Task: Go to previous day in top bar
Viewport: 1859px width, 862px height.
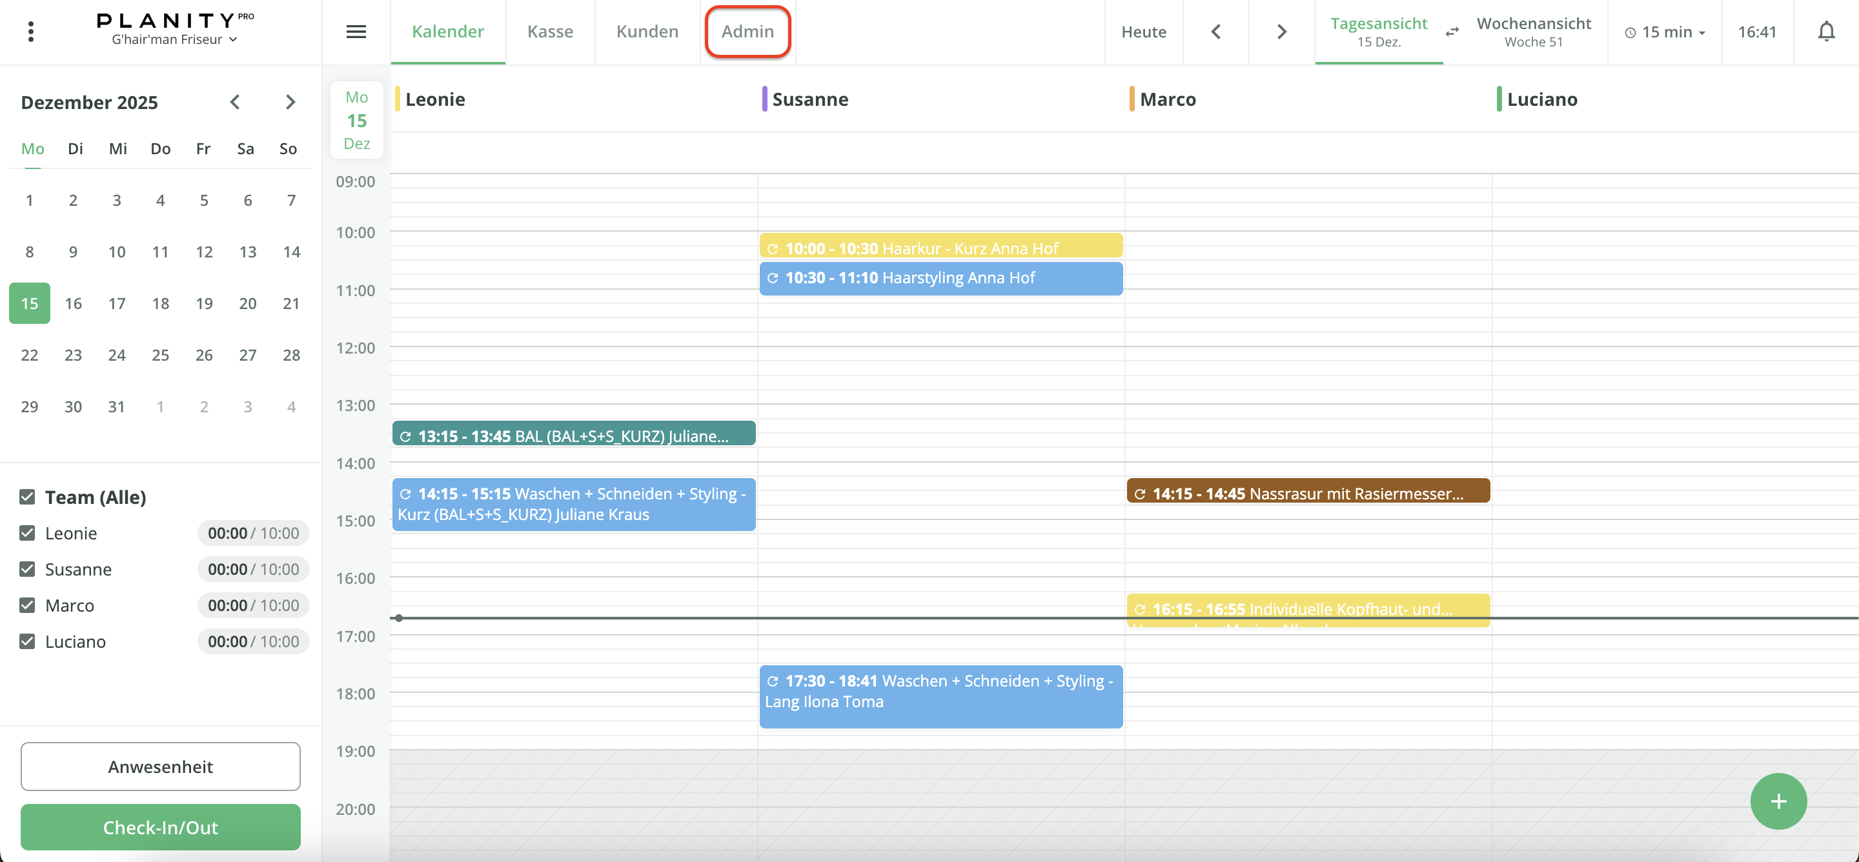Action: (x=1216, y=32)
